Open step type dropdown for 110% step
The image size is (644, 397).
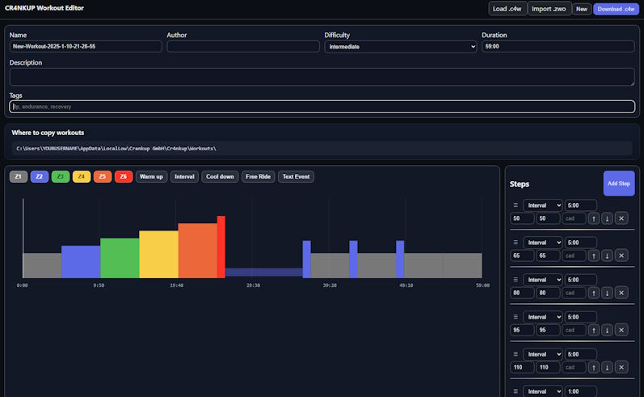(542, 354)
